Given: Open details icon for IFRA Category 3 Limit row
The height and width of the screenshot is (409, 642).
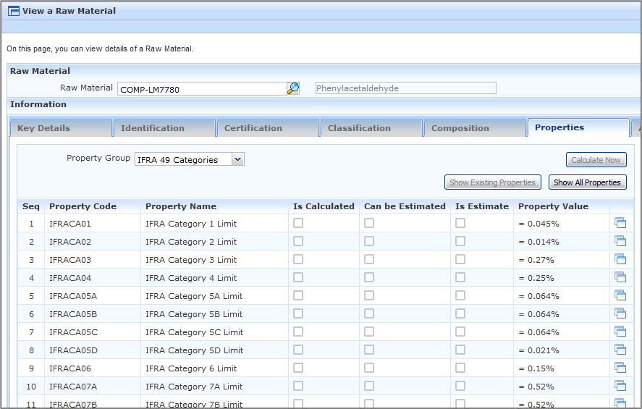Looking at the screenshot, I should [620, 259].
